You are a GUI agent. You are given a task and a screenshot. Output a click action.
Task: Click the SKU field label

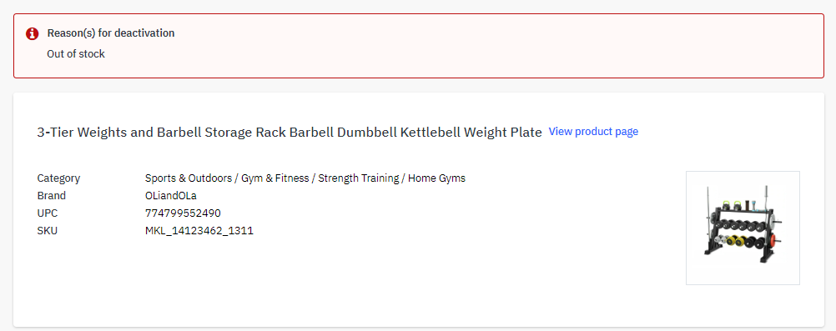47,231
